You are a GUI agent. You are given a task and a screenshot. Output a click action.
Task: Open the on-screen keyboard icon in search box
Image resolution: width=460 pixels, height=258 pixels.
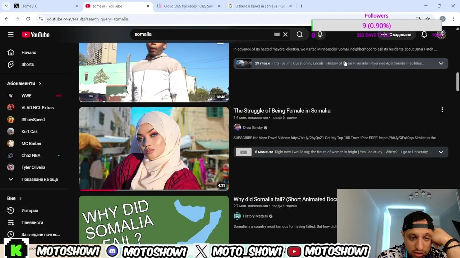pos(277,34)
